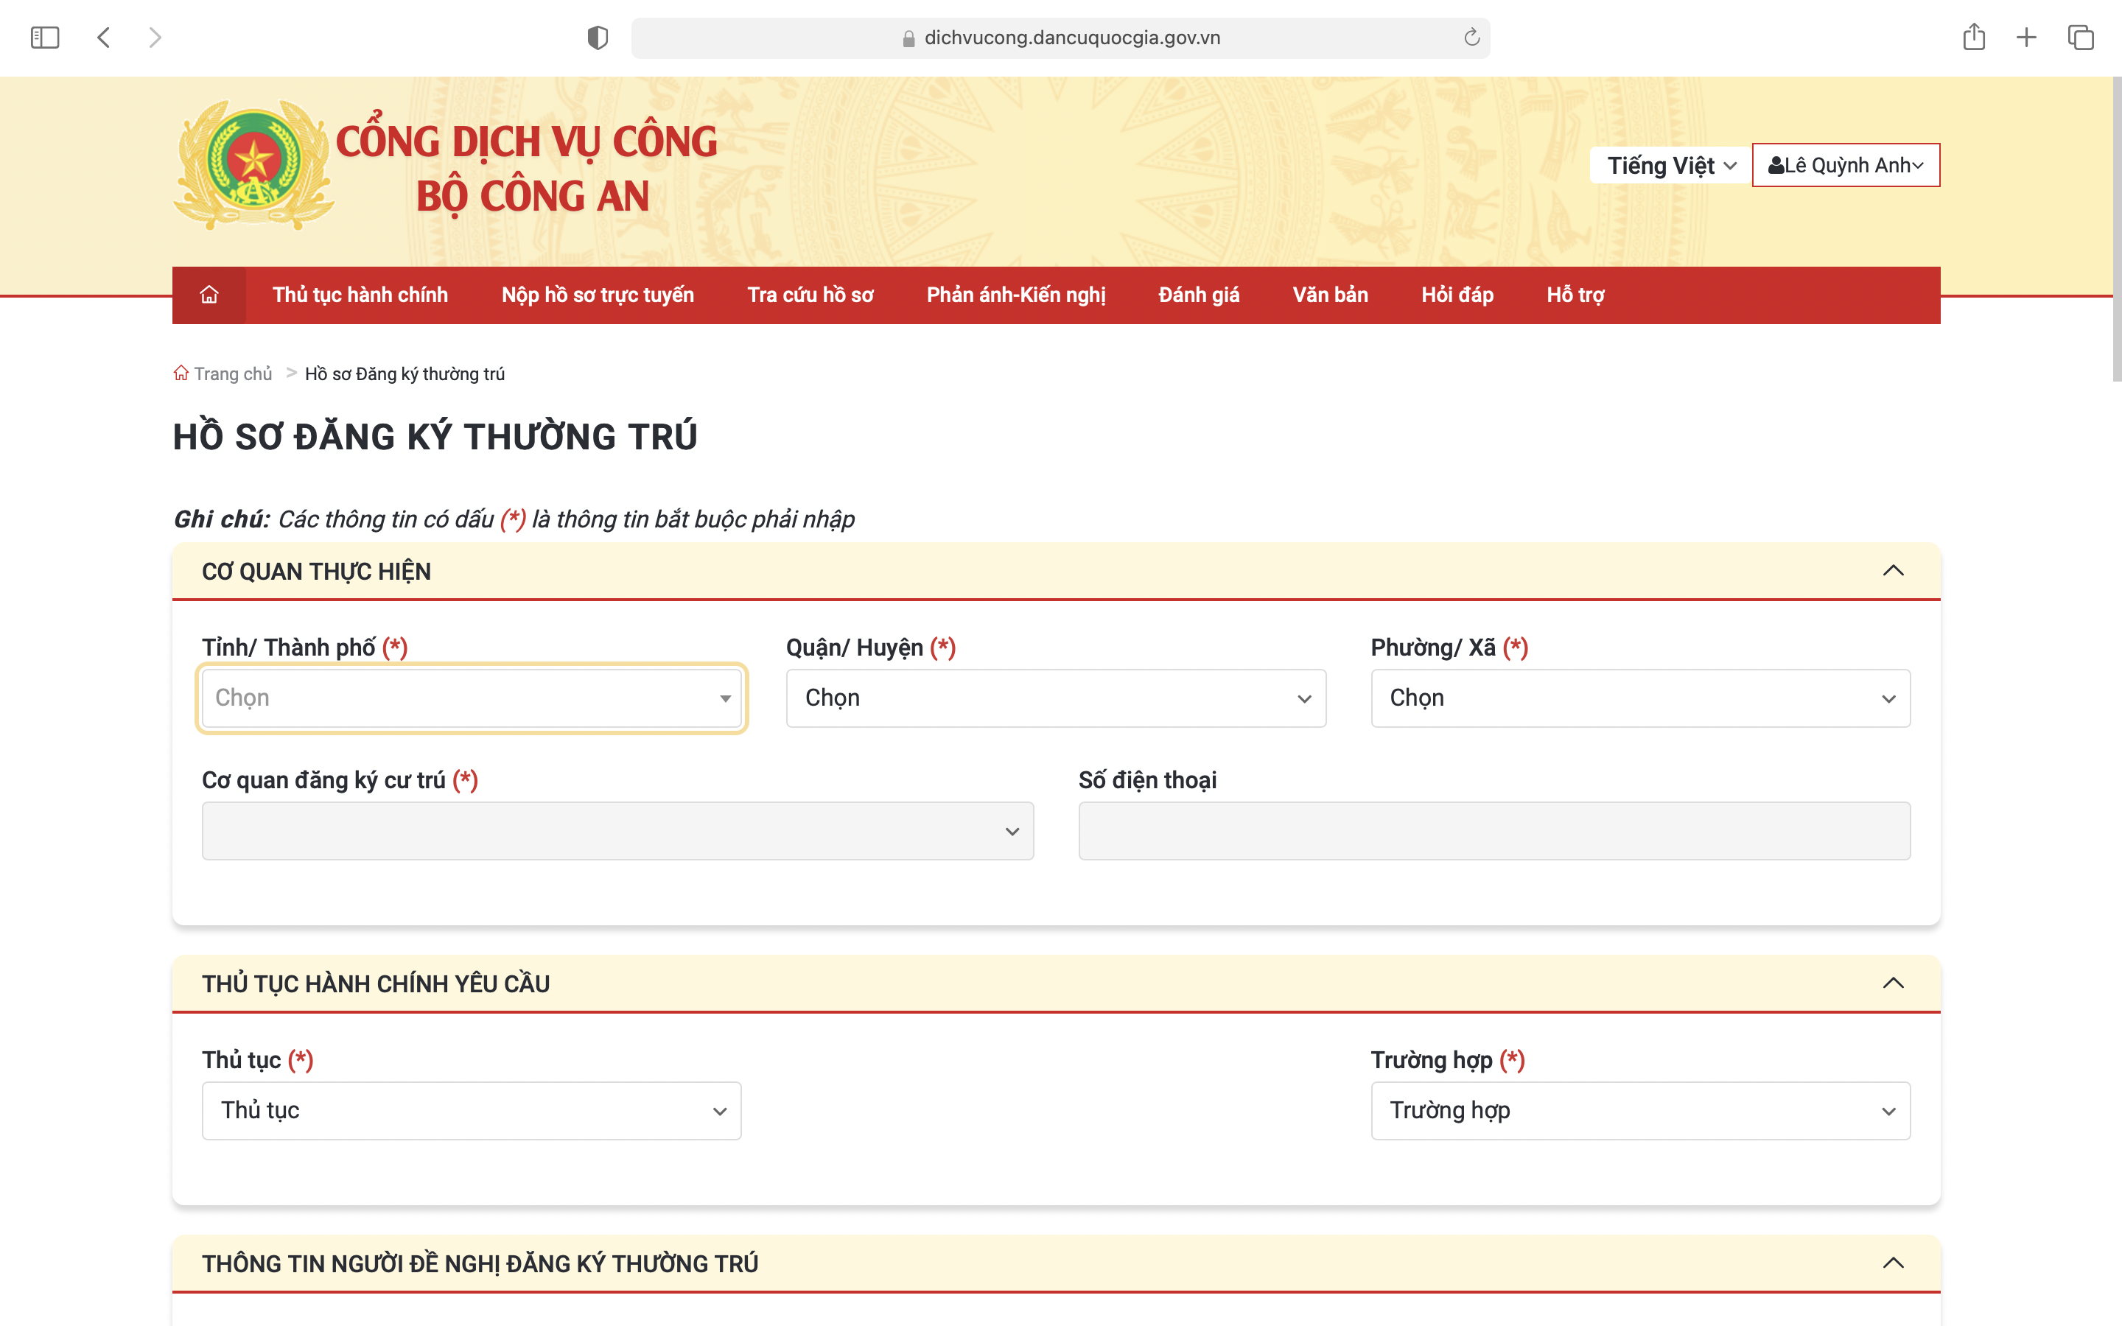2122x1326 pixels.
Task: Click the Trang chủ breadcrumb link
Action: point(231,373)
